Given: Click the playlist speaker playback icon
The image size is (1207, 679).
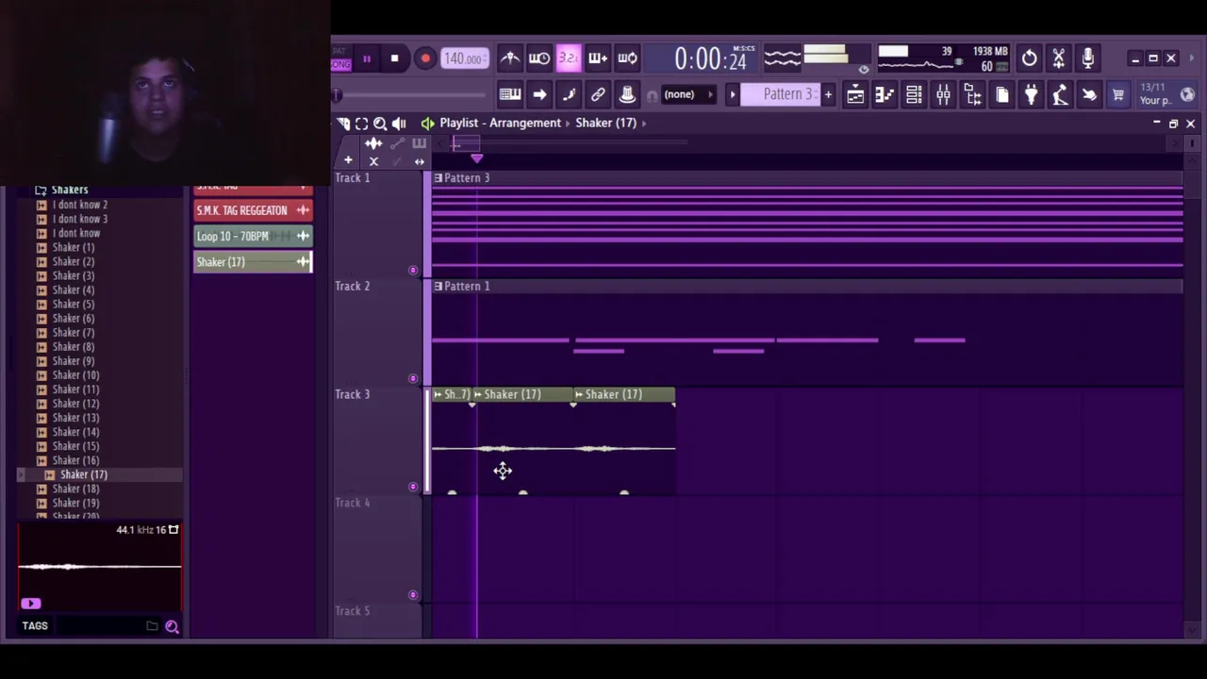Looking at the screenshot, I should click(399, 123).
